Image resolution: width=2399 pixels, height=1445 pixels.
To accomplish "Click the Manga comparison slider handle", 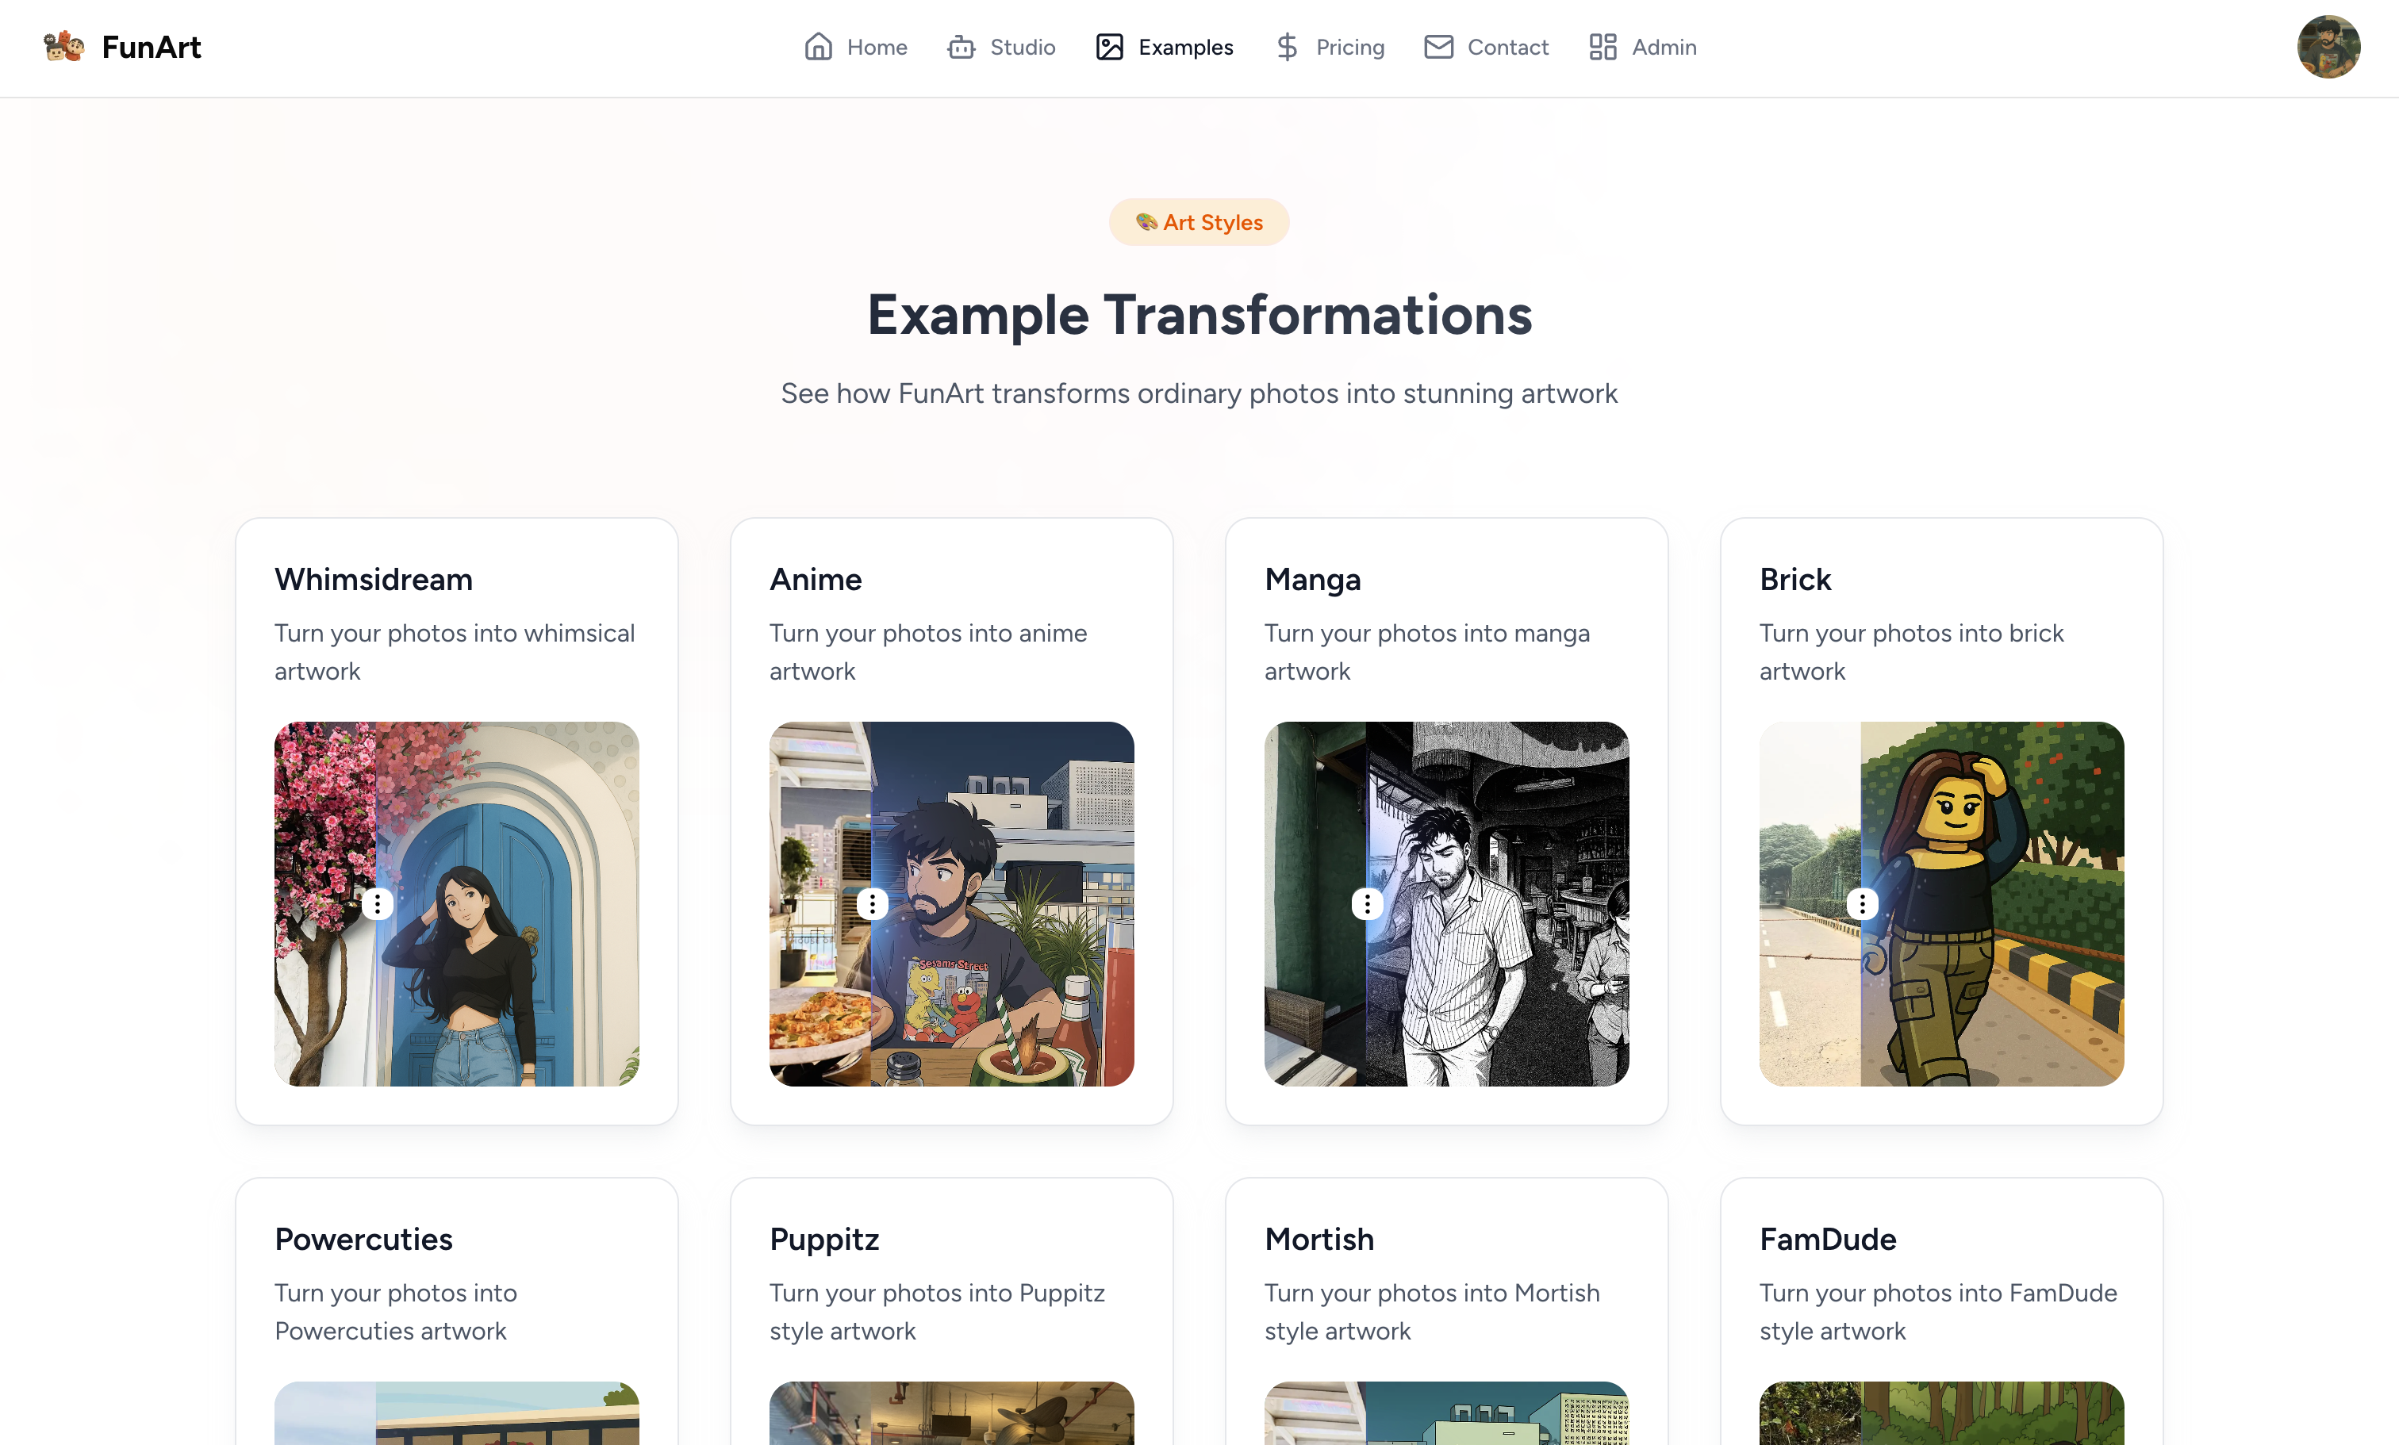I will (x=1367, y=904).
